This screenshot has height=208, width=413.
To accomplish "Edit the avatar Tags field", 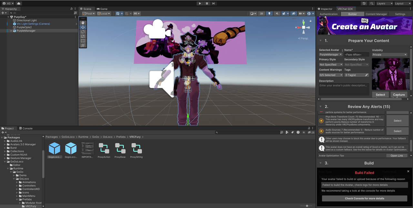I will pyautogui.click(x=357, y=75).
